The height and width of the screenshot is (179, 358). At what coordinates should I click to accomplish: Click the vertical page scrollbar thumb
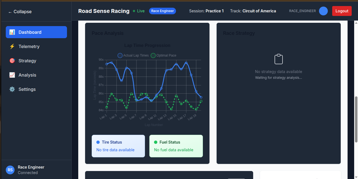(356, 119)
